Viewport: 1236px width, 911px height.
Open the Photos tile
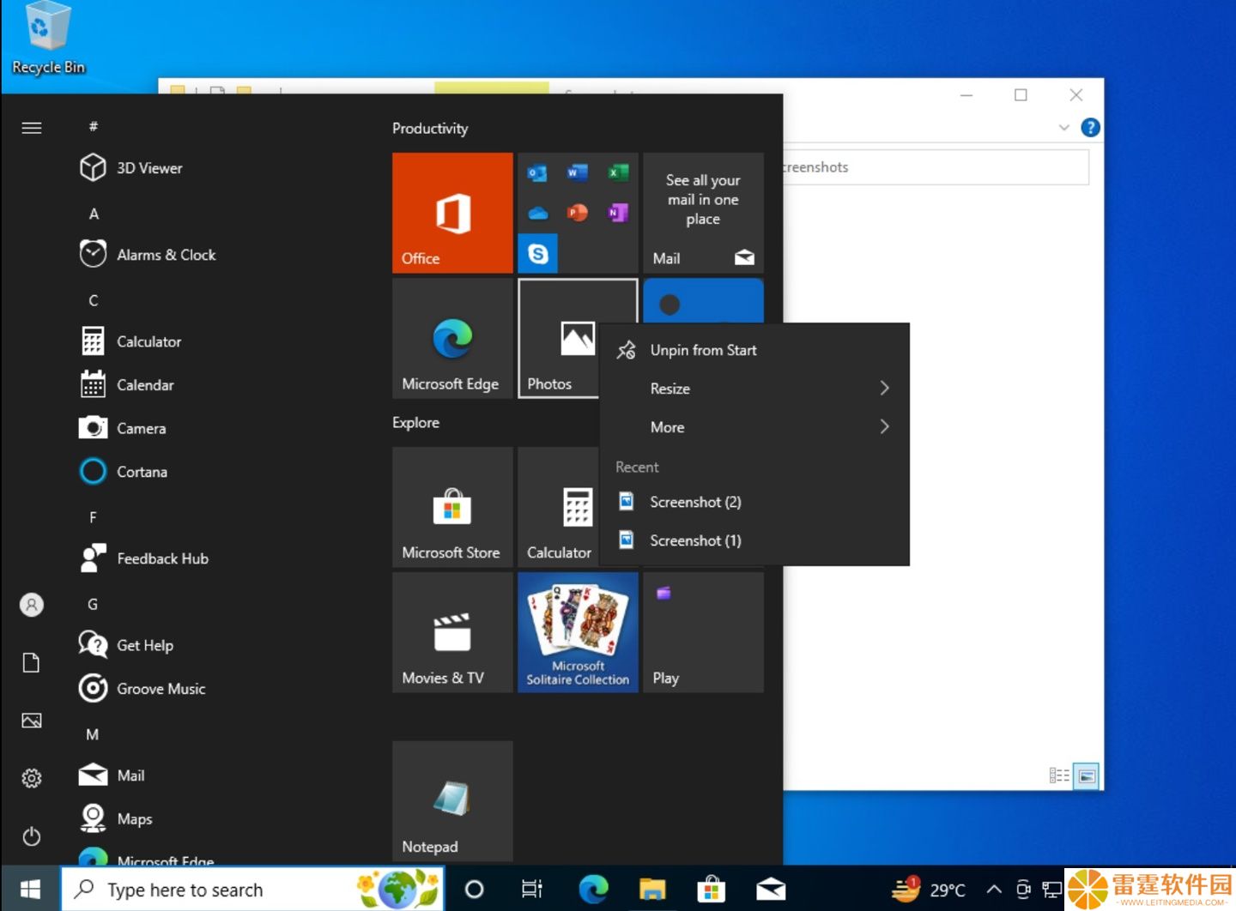click(558, 338)
